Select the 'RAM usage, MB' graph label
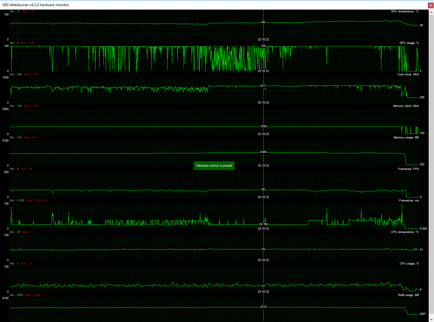The image size is (434, 322). [x=408, y=295]
